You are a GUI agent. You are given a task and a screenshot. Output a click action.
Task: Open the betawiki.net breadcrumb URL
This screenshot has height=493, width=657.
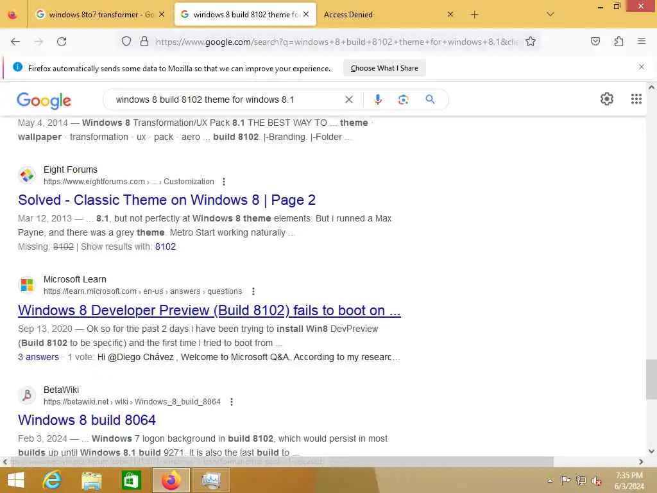coord(132,402)
